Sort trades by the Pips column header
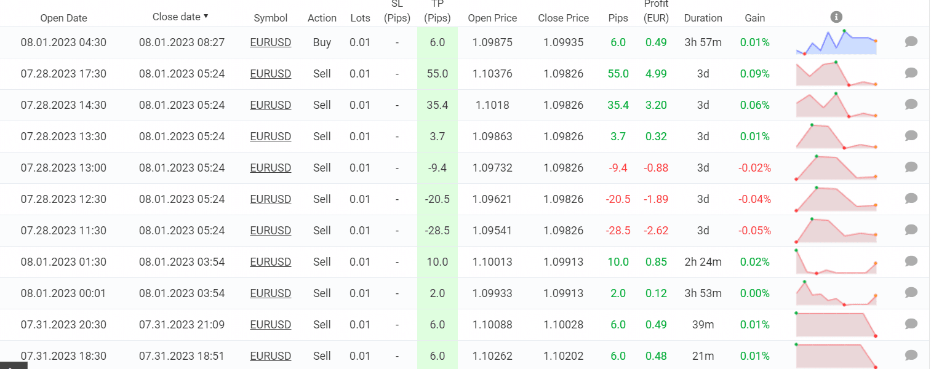The image size is (931, 369). pos(618,18)
